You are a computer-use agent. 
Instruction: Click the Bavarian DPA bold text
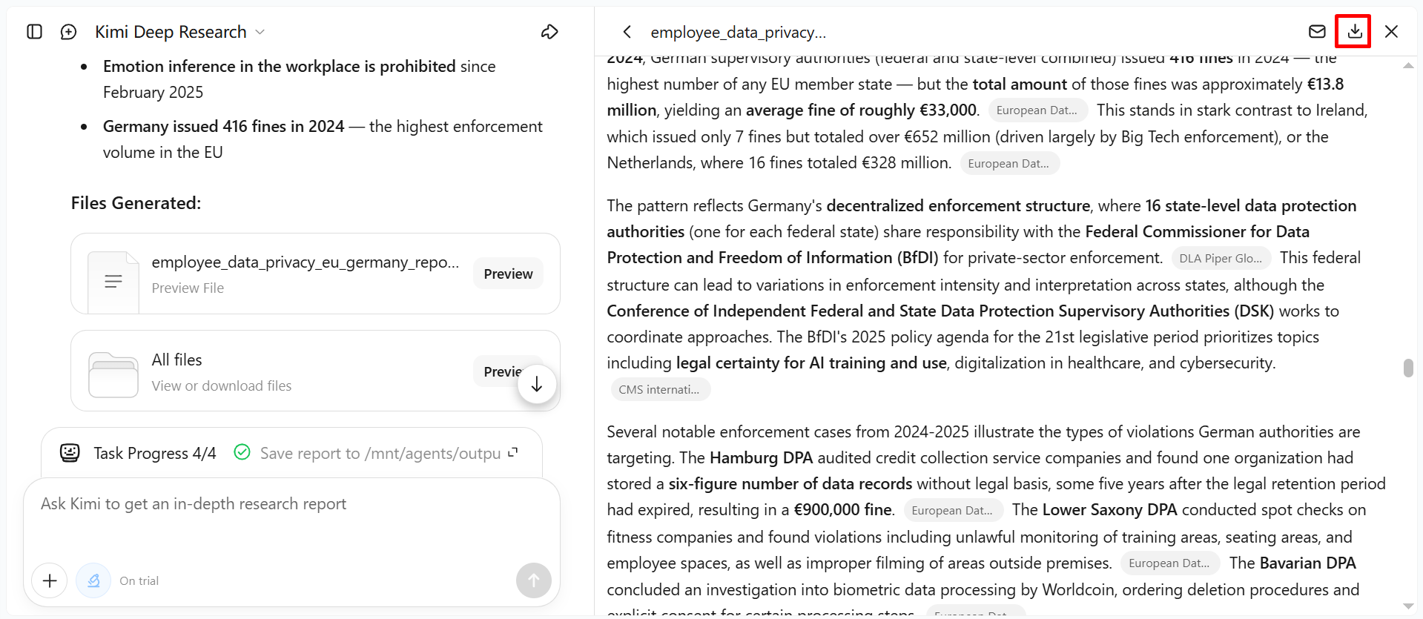(x=1307, y=563)
